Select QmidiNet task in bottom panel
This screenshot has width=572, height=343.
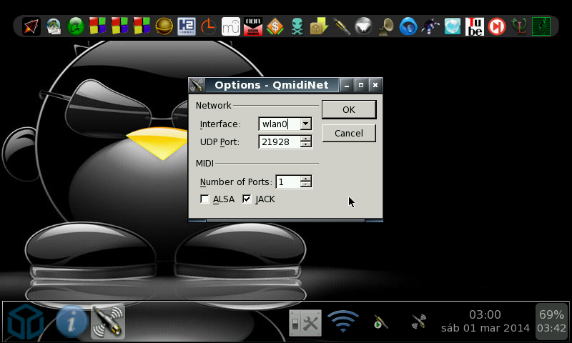(108, 322)
